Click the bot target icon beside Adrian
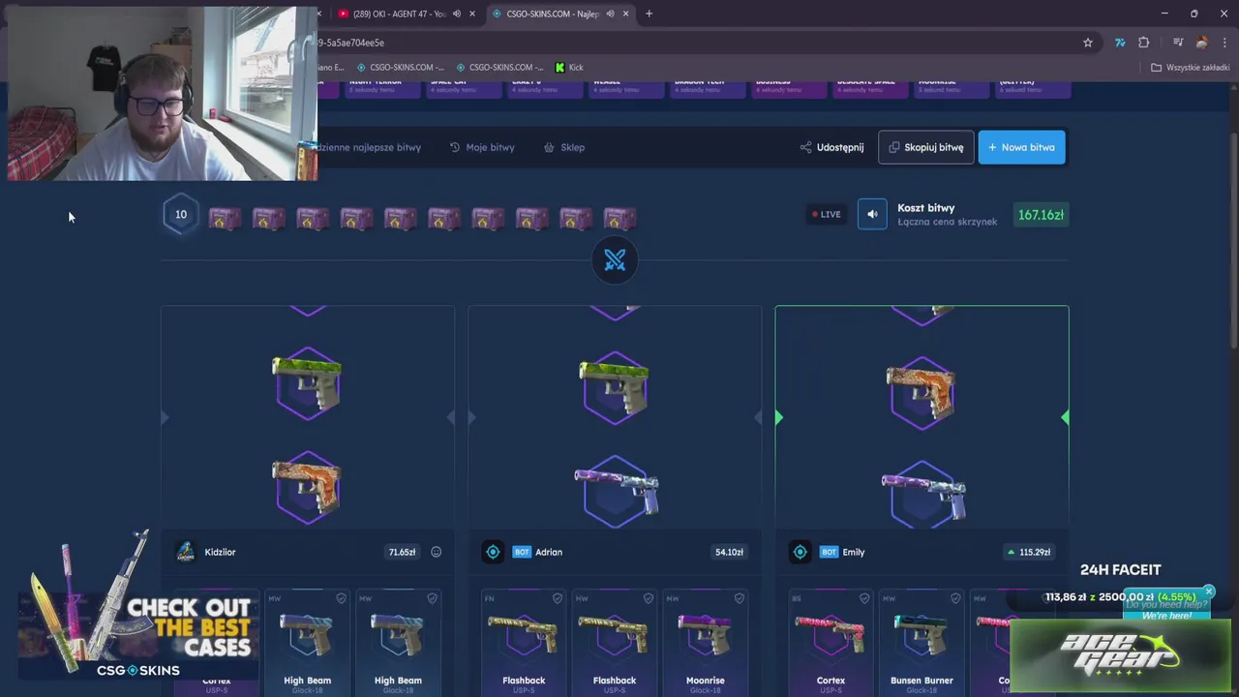Screen dimensions: 1239x697 493,552
